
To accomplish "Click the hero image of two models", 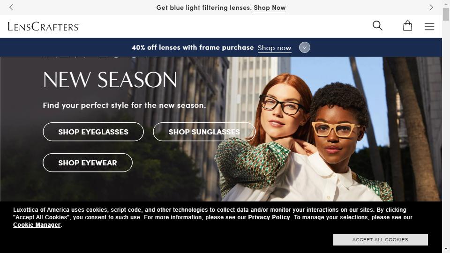I will [303, 138].
